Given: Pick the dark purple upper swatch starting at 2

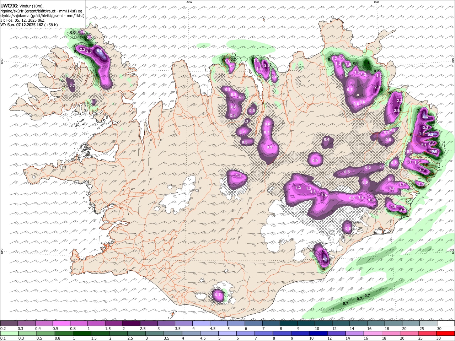Looking at the screenshot, I should click(x=131, y=324).
